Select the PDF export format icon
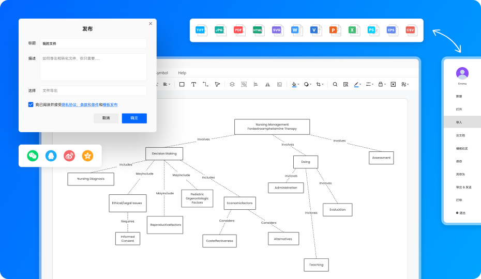Viewport: 481px width, 279px height. pyautogui.click(x=239, y=30)
